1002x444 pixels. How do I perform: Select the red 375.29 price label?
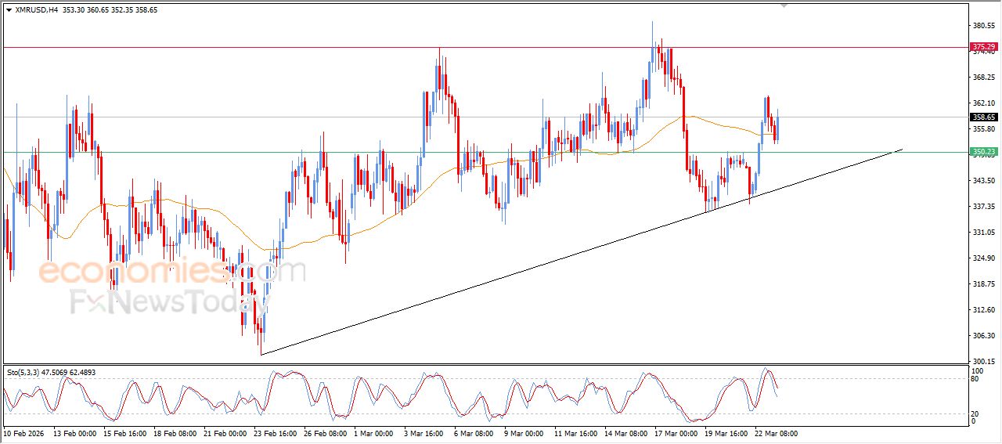983,48
